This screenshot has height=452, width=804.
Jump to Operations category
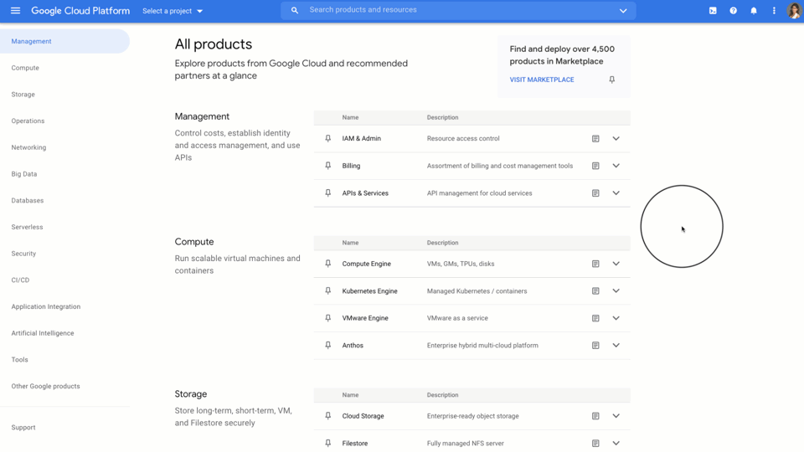(x=28, y=121)
